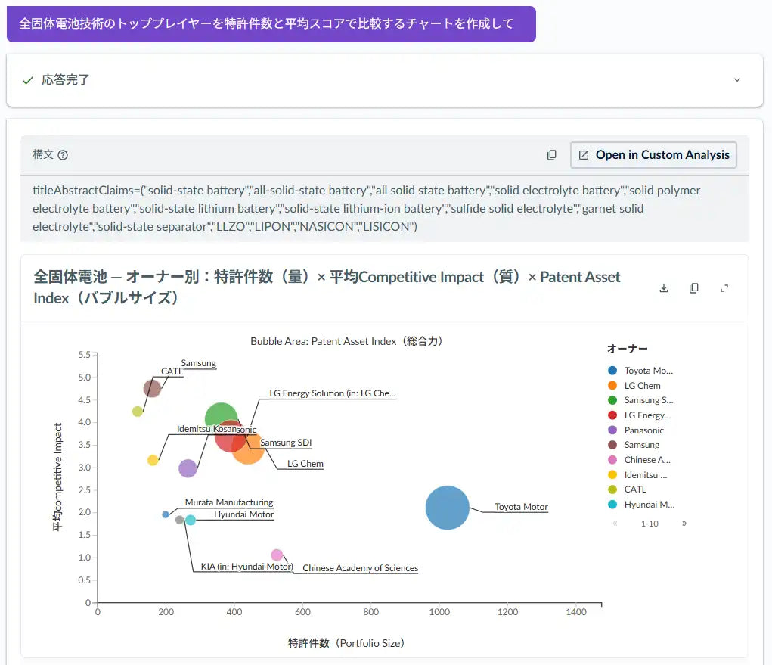Select the pink Chinese Academy of Sciences bubble
This screenshot has height=665, width=772.
pyautogui.click(x=277, y=555)
